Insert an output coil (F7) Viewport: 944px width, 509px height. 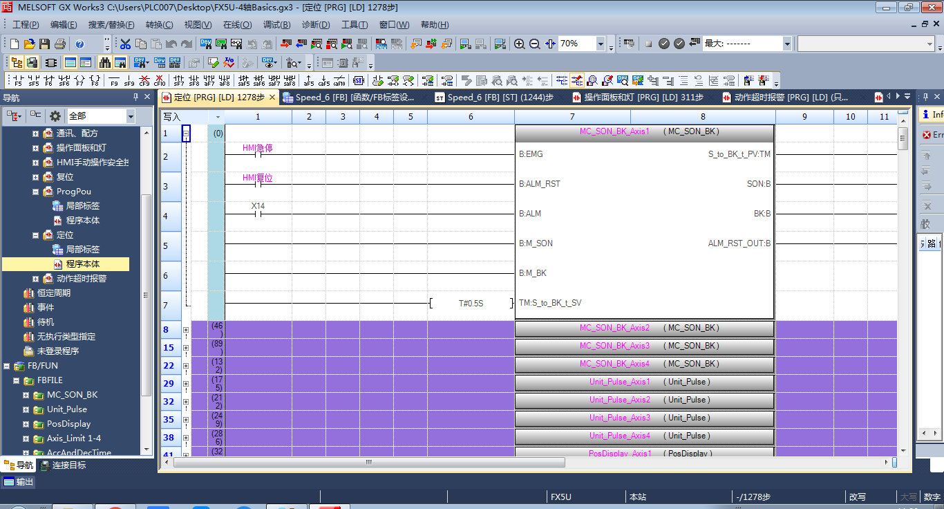tap(79, 80)
